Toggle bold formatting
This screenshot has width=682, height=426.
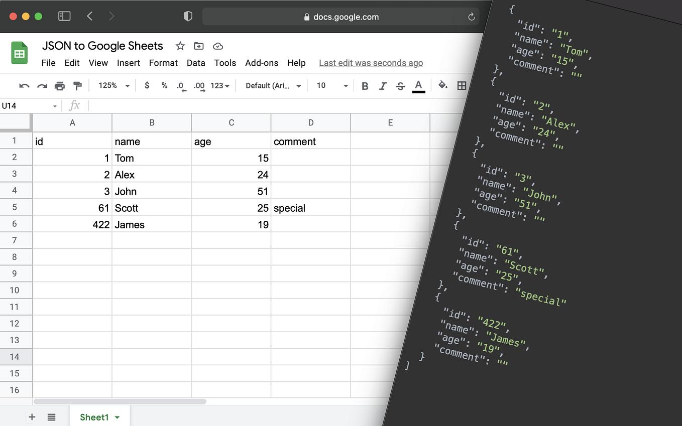pyautogui.click(x=365, y=85)
